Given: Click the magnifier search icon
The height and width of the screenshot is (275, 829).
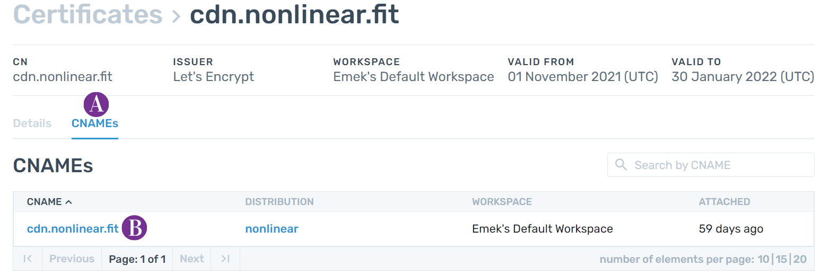Looking at the screenshot, I should tap(621, 165).
